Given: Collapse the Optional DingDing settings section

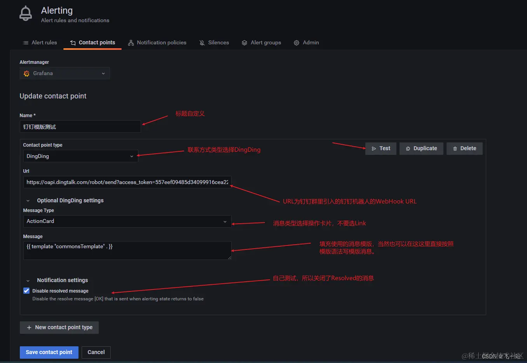Looking at the screenshot, I should [x=28, y=201].
